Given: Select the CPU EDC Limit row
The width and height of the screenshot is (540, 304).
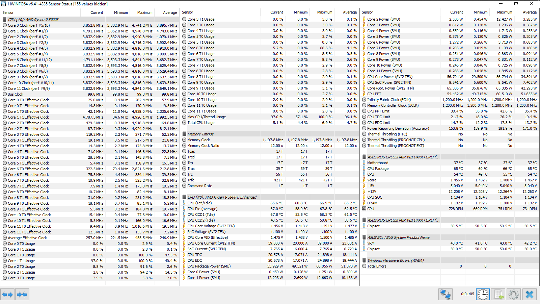Looking at the screenshot, I should point(450,123).
